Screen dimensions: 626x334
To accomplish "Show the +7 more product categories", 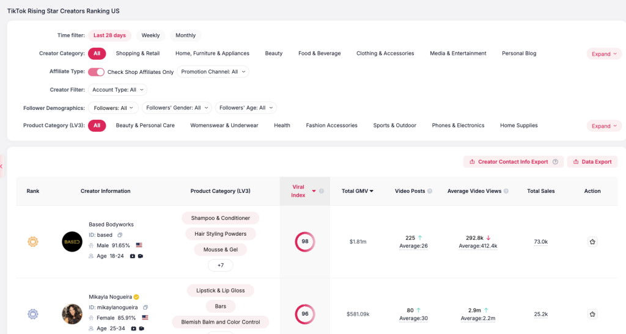I will [x=220, y=265].
